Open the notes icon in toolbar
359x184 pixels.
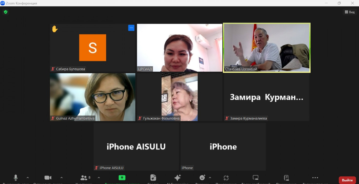286,178
